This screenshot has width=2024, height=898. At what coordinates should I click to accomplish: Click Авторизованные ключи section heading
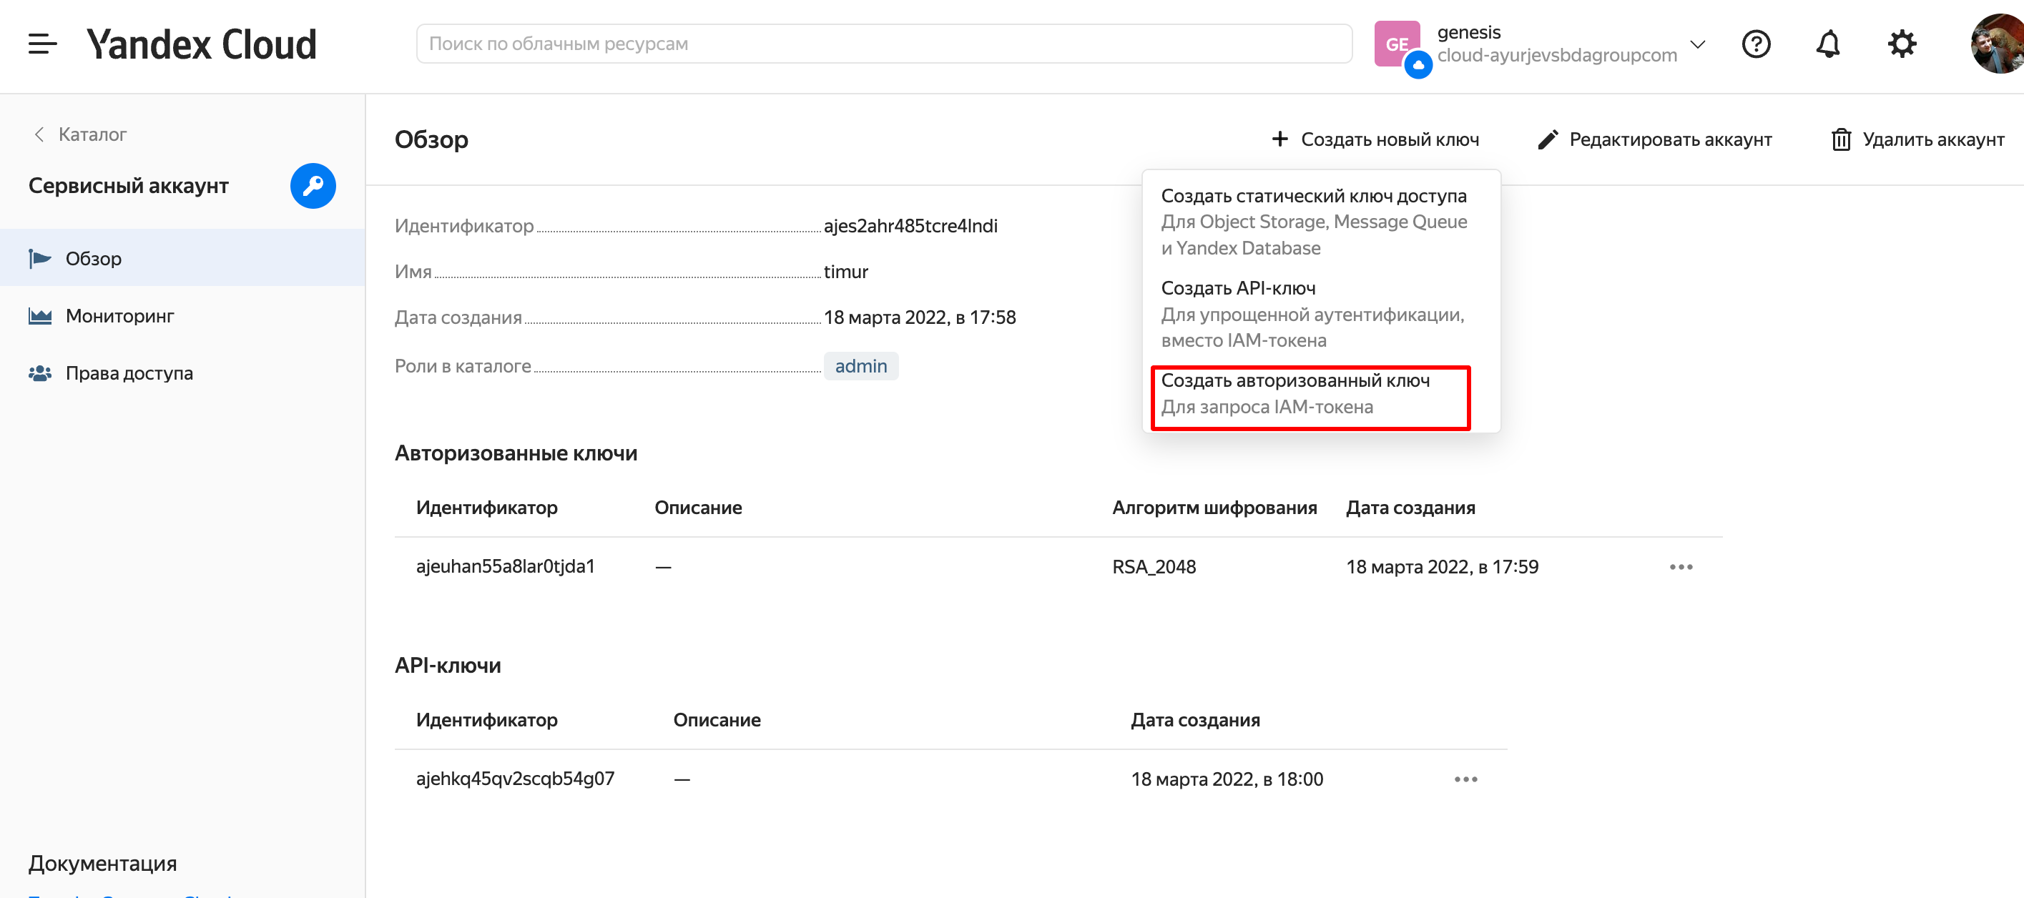point(516,453)
